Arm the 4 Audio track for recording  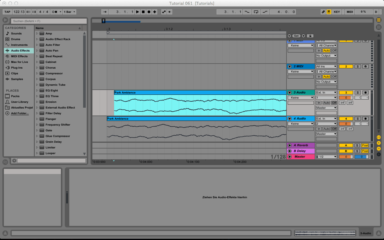tap(365, 119)
